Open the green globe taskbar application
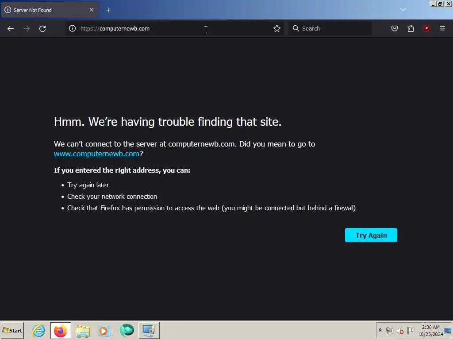Screen dimensions: 453x340 [x=127, y=331]
